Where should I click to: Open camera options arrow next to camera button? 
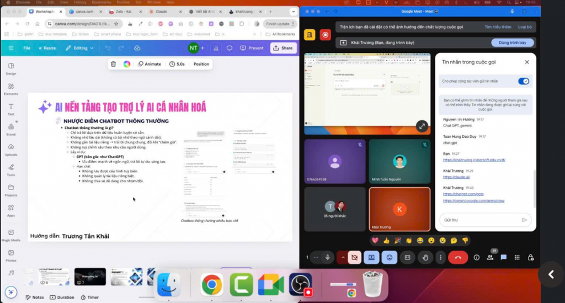[343, 257]
